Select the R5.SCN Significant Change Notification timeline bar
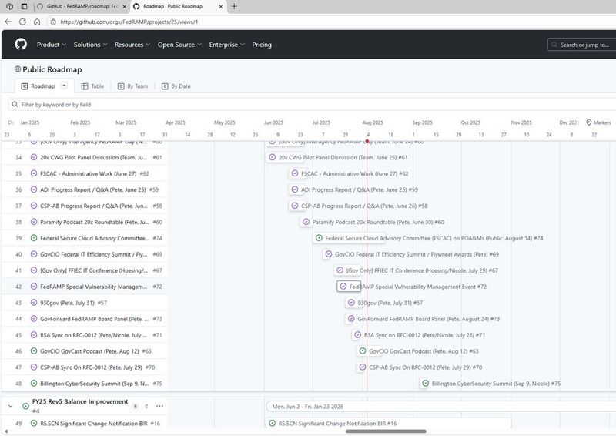This screenshot has height=436, width=616. coord(389,424)
